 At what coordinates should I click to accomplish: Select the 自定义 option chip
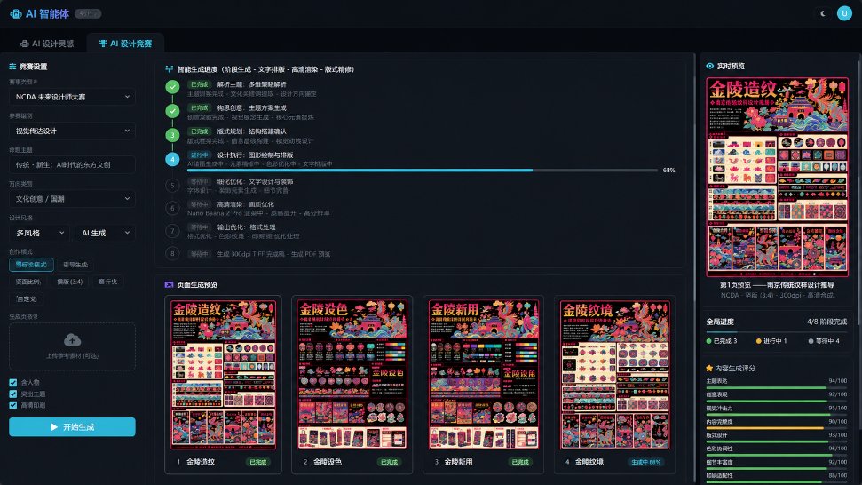[x=27, y=299]
